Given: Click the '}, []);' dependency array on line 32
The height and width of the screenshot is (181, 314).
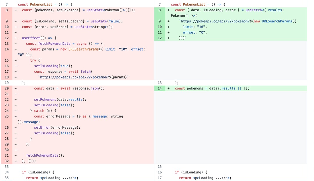Looking at the screenshot, I should 29,161.
